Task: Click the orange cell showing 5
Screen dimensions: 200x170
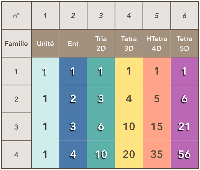Action: [x=157, y=99]
